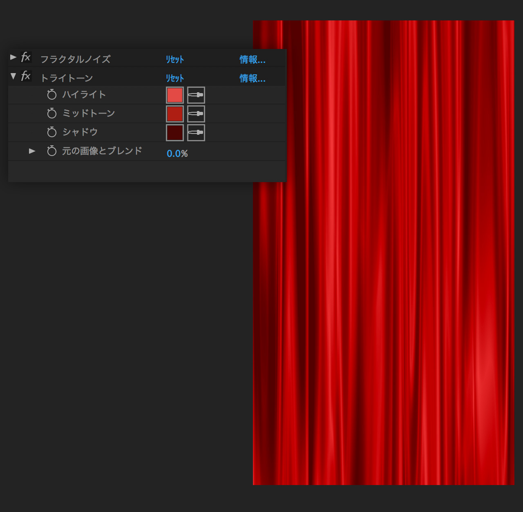Open 情報 for フラクタルノイズ
Viewport: 523px width, 512px height.
pos(252,60)
